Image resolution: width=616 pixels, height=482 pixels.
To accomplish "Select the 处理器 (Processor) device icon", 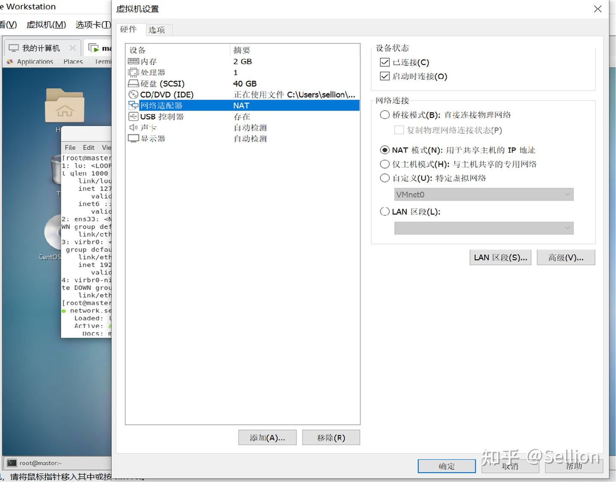I will 133,72.
